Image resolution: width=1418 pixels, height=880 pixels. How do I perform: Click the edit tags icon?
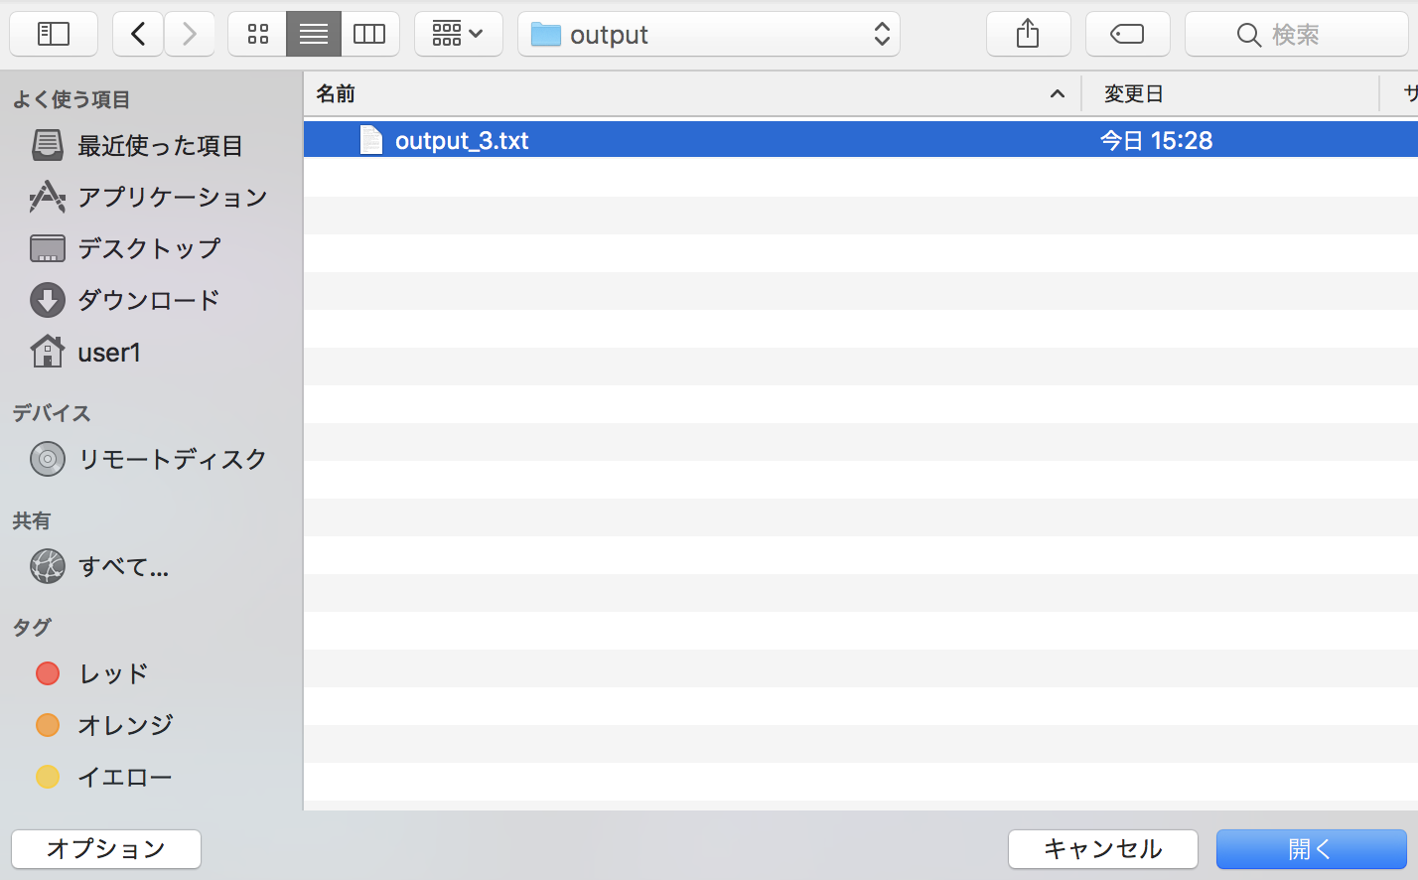coord(1127,35)
